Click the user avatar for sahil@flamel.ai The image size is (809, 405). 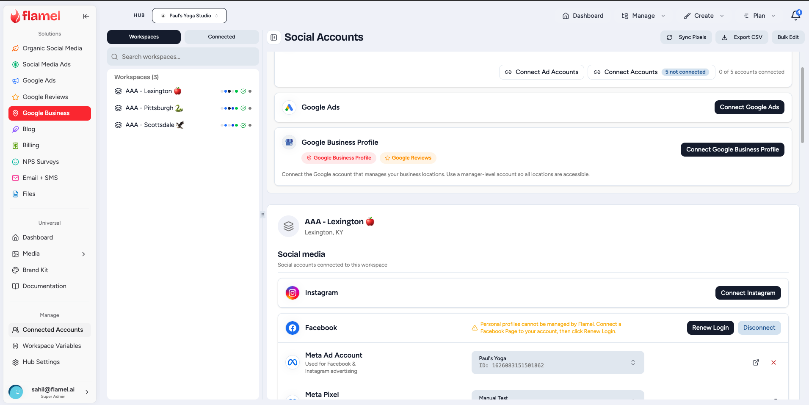(16, 392)
